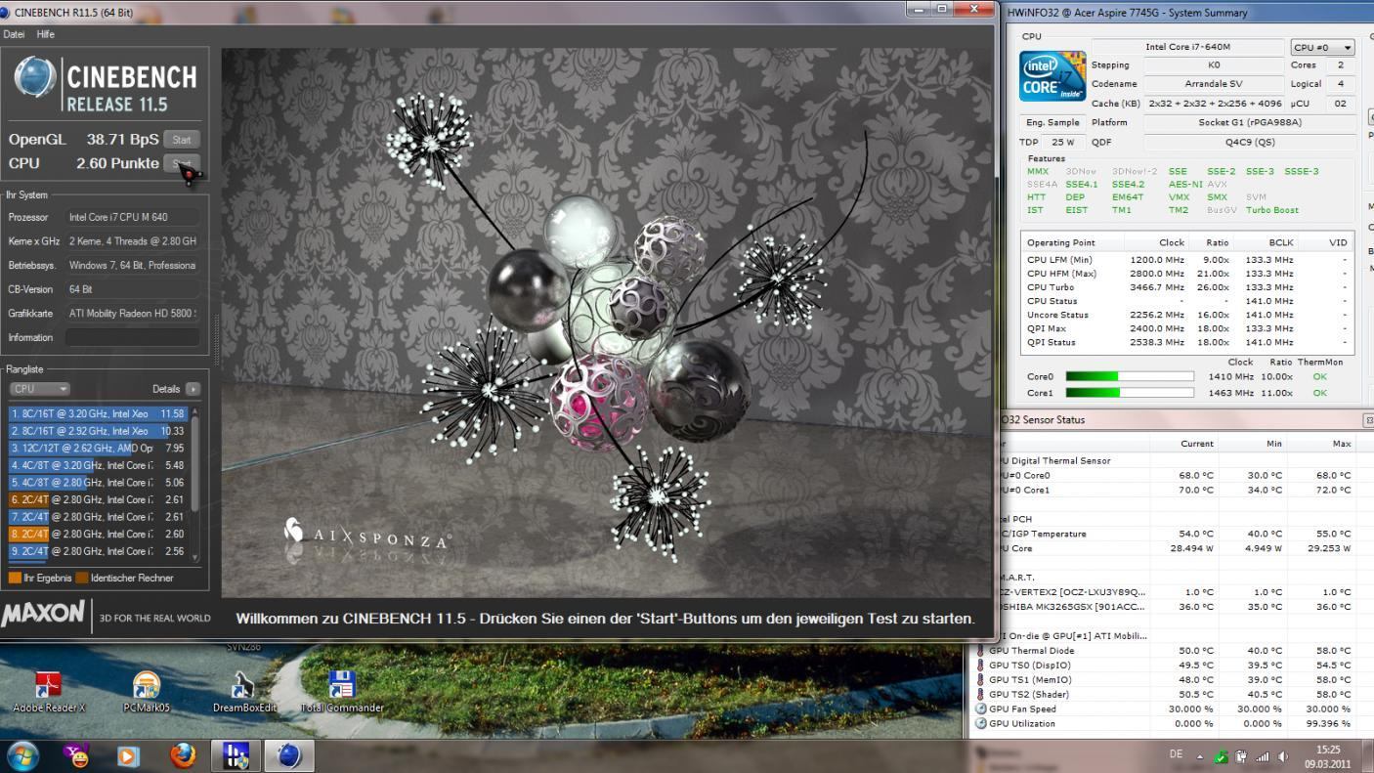Select the OCZ-VERTEX2 sensor row
Screen dimensions: 1374x773
click(x=1176, y=591)
